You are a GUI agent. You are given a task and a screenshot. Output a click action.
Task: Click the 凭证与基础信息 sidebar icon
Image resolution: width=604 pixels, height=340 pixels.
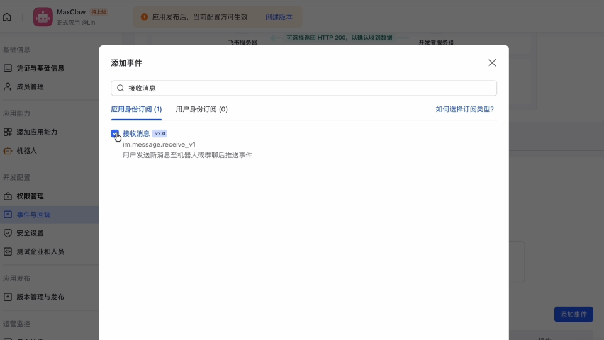[8, 68]
